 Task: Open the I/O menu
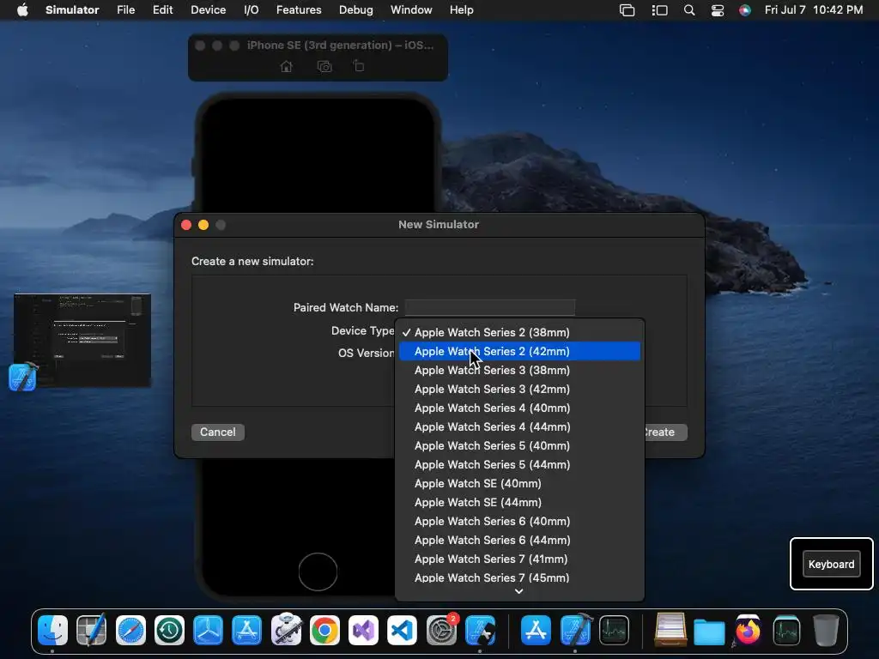(x=252, y=10)
